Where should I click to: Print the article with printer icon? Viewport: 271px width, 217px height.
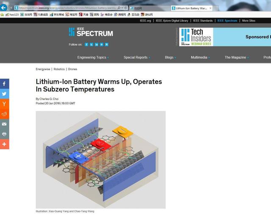(x=4, y=134)
